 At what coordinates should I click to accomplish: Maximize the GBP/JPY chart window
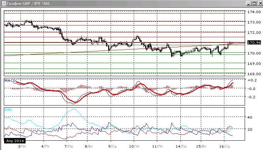254,3
